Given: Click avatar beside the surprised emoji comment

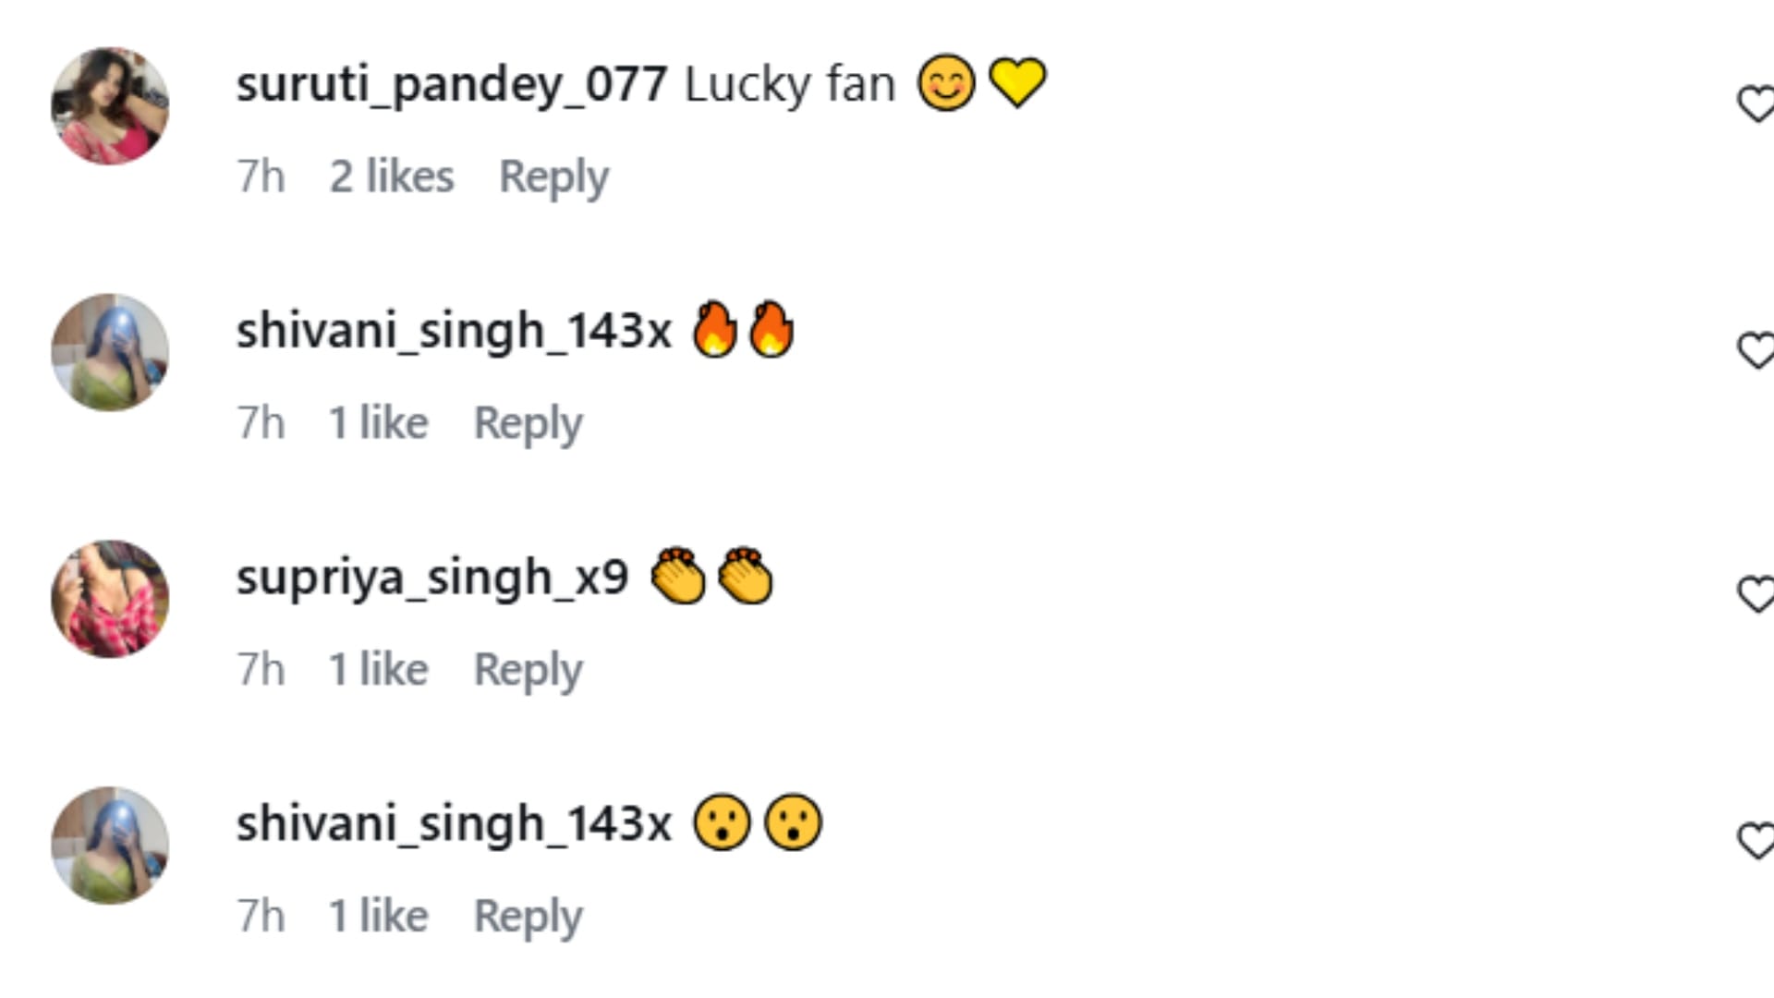Looking at the screenshot, I should pos(110,846).
